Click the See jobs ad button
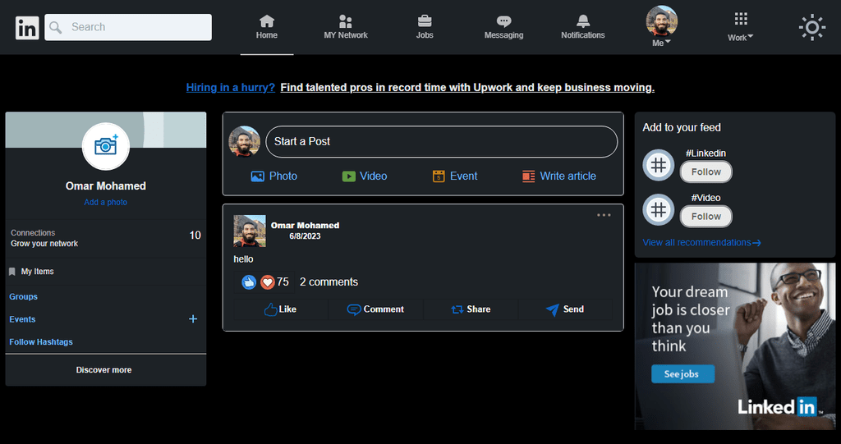The height and width of the screenshot is (444, 841). coord(682,373)
